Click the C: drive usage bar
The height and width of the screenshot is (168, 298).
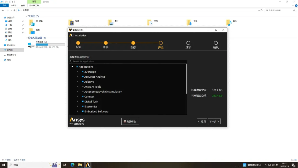[50, 44]
